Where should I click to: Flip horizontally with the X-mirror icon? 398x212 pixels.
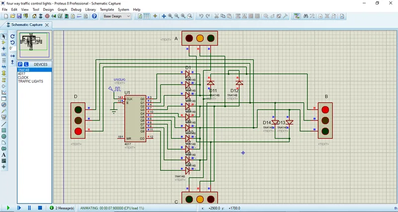pos(12,56)
